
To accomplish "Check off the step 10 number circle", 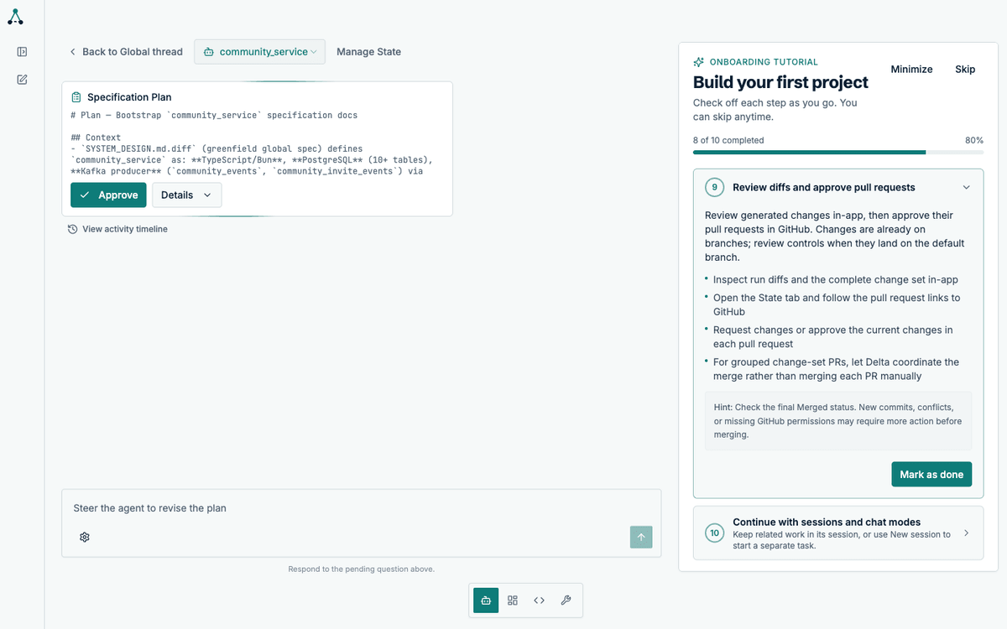I will [715, 533].
